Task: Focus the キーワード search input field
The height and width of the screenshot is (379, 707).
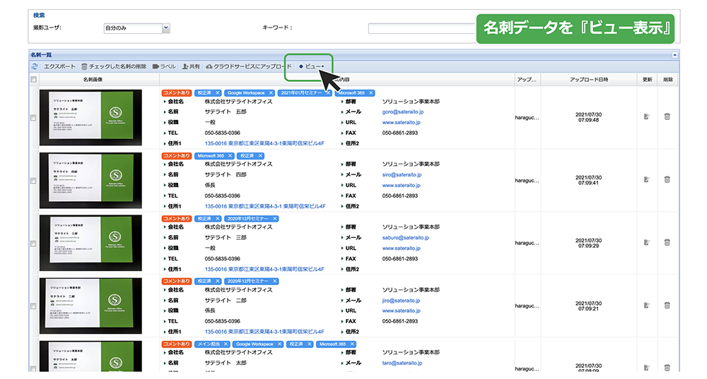Action: coord(421,28)
